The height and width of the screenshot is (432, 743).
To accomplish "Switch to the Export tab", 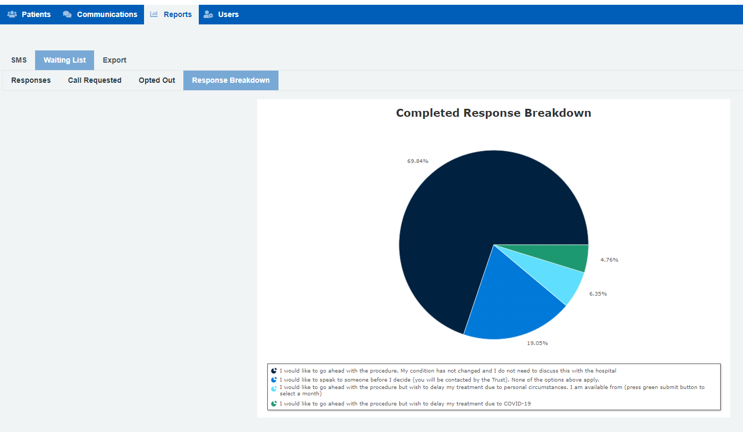I will (114, 60).
